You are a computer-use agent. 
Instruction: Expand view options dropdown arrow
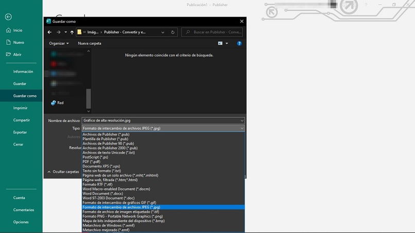tap(227, 43)
